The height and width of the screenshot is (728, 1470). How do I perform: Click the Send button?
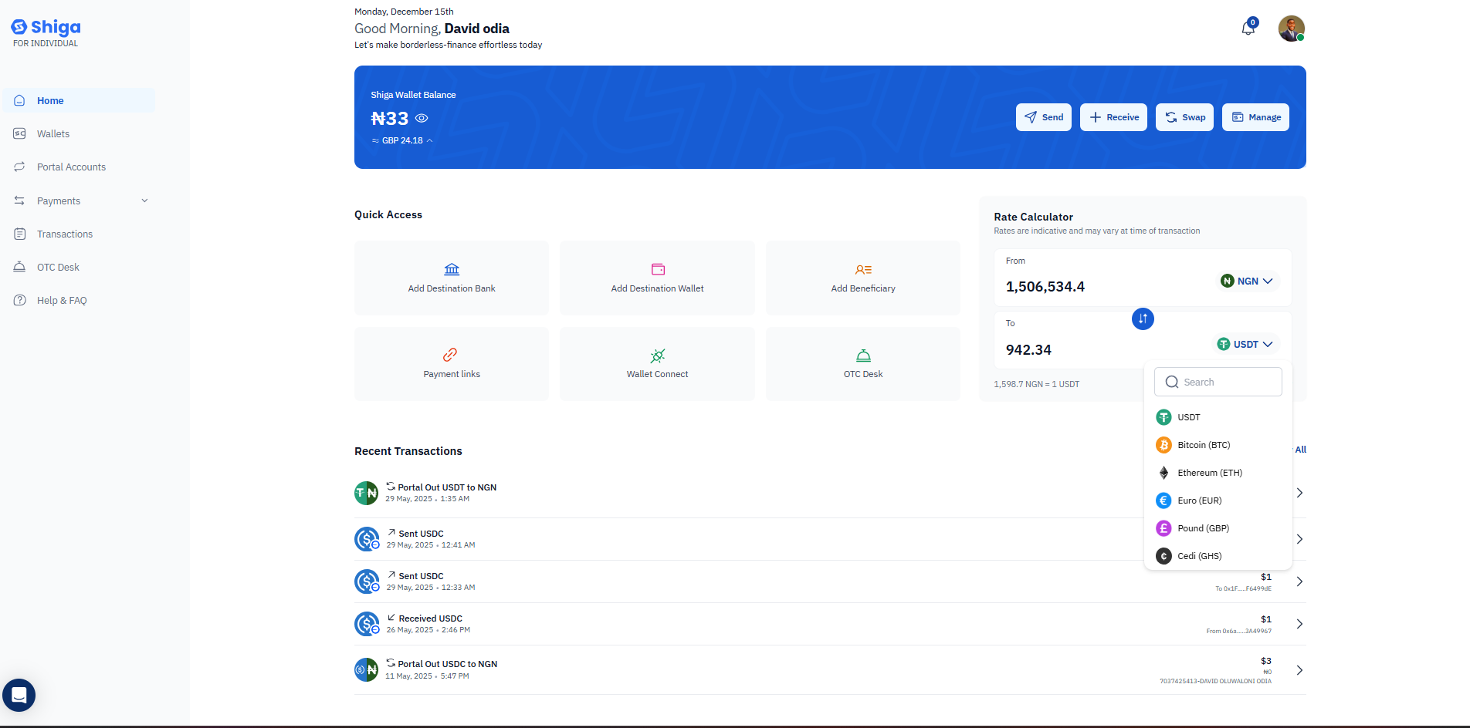pyautogui.click(x=1044, y=117)
